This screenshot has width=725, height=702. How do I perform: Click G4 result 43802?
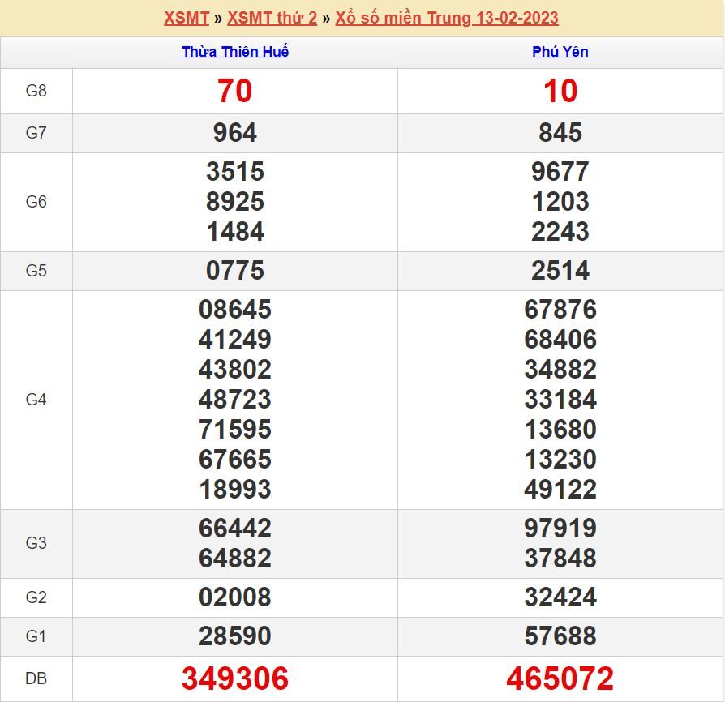235,370
